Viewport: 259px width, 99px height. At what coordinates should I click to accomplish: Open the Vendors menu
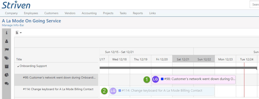coord(70,13)
